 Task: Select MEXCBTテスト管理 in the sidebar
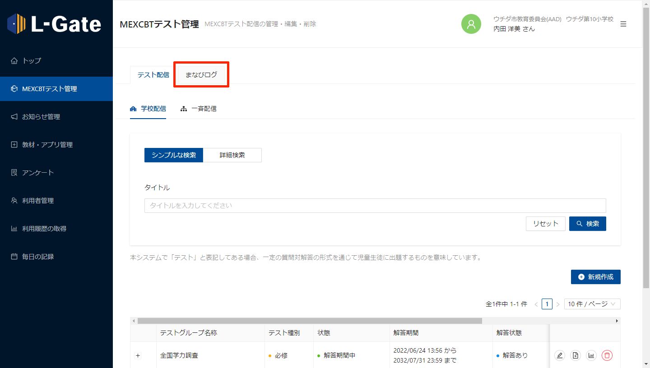click(56, 89)
